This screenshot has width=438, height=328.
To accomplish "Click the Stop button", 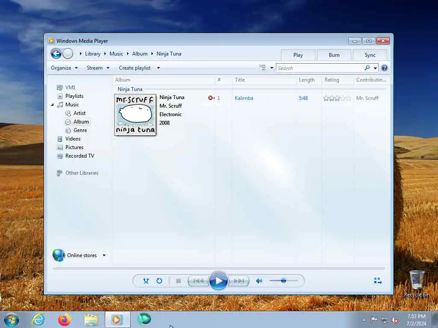I will pos(178,281).
